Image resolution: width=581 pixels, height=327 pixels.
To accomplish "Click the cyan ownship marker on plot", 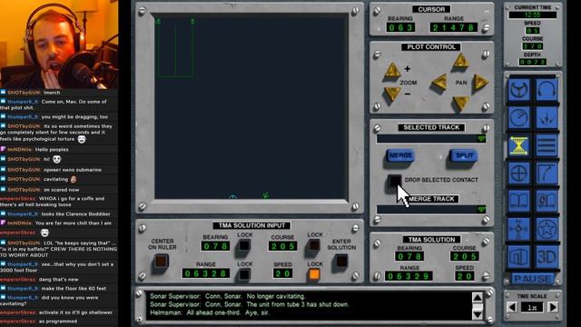I will coord(232,197).
